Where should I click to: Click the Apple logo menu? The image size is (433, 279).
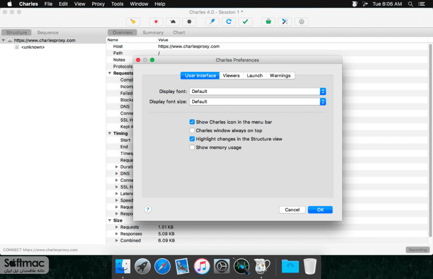9,4
